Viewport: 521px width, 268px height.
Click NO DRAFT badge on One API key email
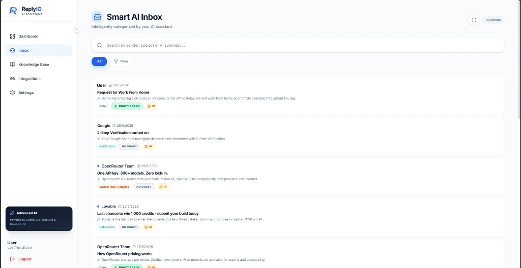click(x=144, y=187)
